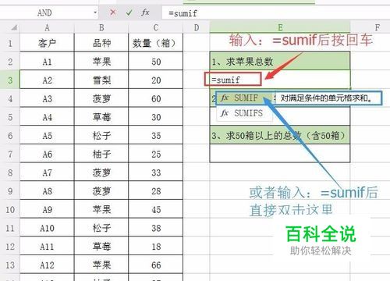The image size is (390, 281).
Task: Select column D header
Action: tap(197, 27)
